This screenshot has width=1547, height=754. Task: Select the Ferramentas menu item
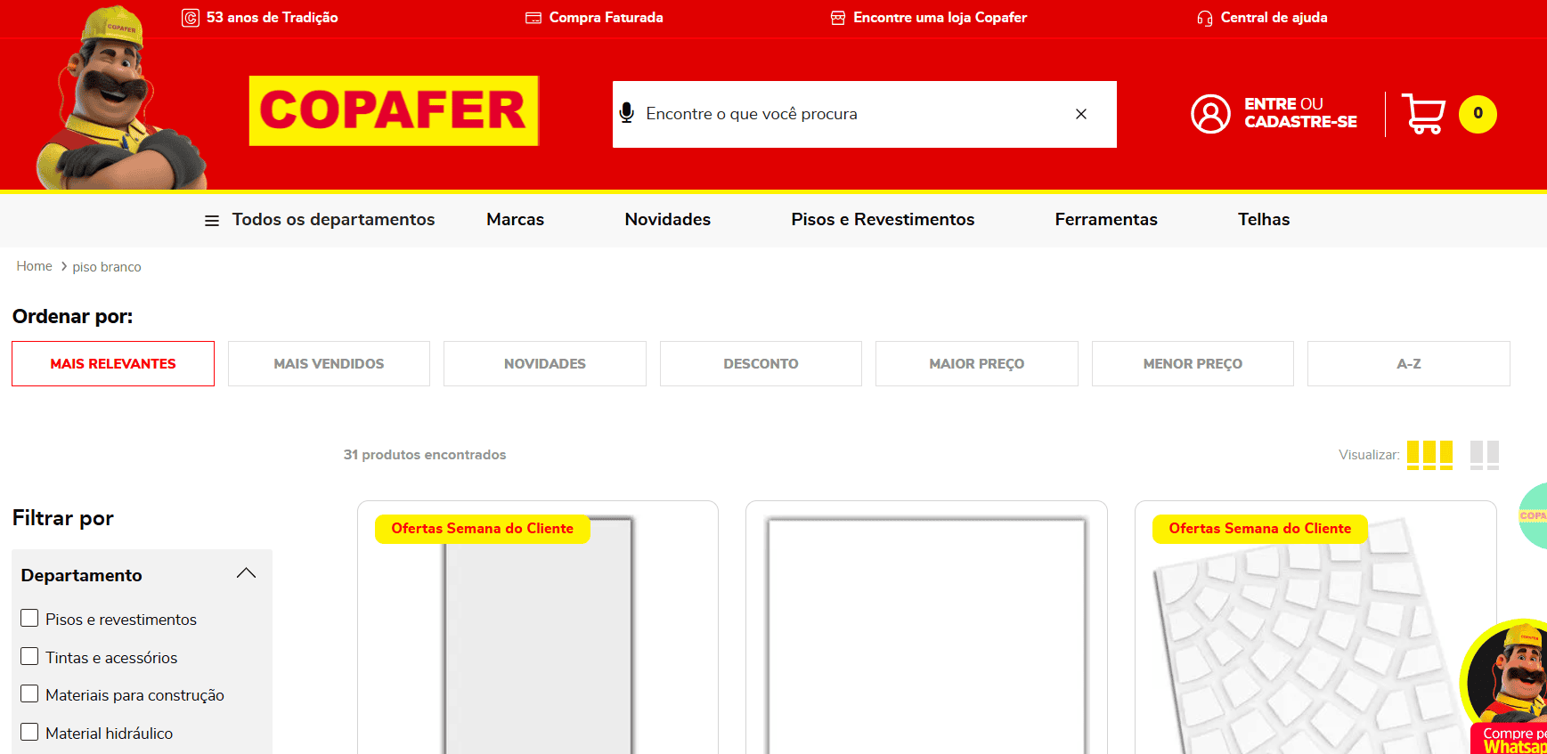point(1106,220)
